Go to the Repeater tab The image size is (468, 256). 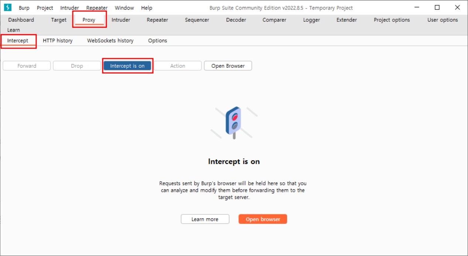tap(157, 20)
